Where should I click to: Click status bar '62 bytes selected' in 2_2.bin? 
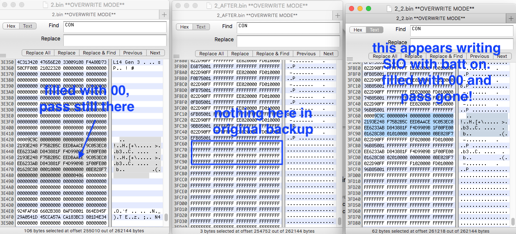(430, 231)
